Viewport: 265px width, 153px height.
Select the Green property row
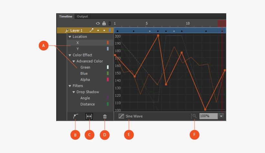click(x=90, y=67)
